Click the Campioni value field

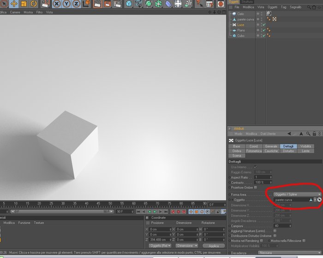point(282,226)
